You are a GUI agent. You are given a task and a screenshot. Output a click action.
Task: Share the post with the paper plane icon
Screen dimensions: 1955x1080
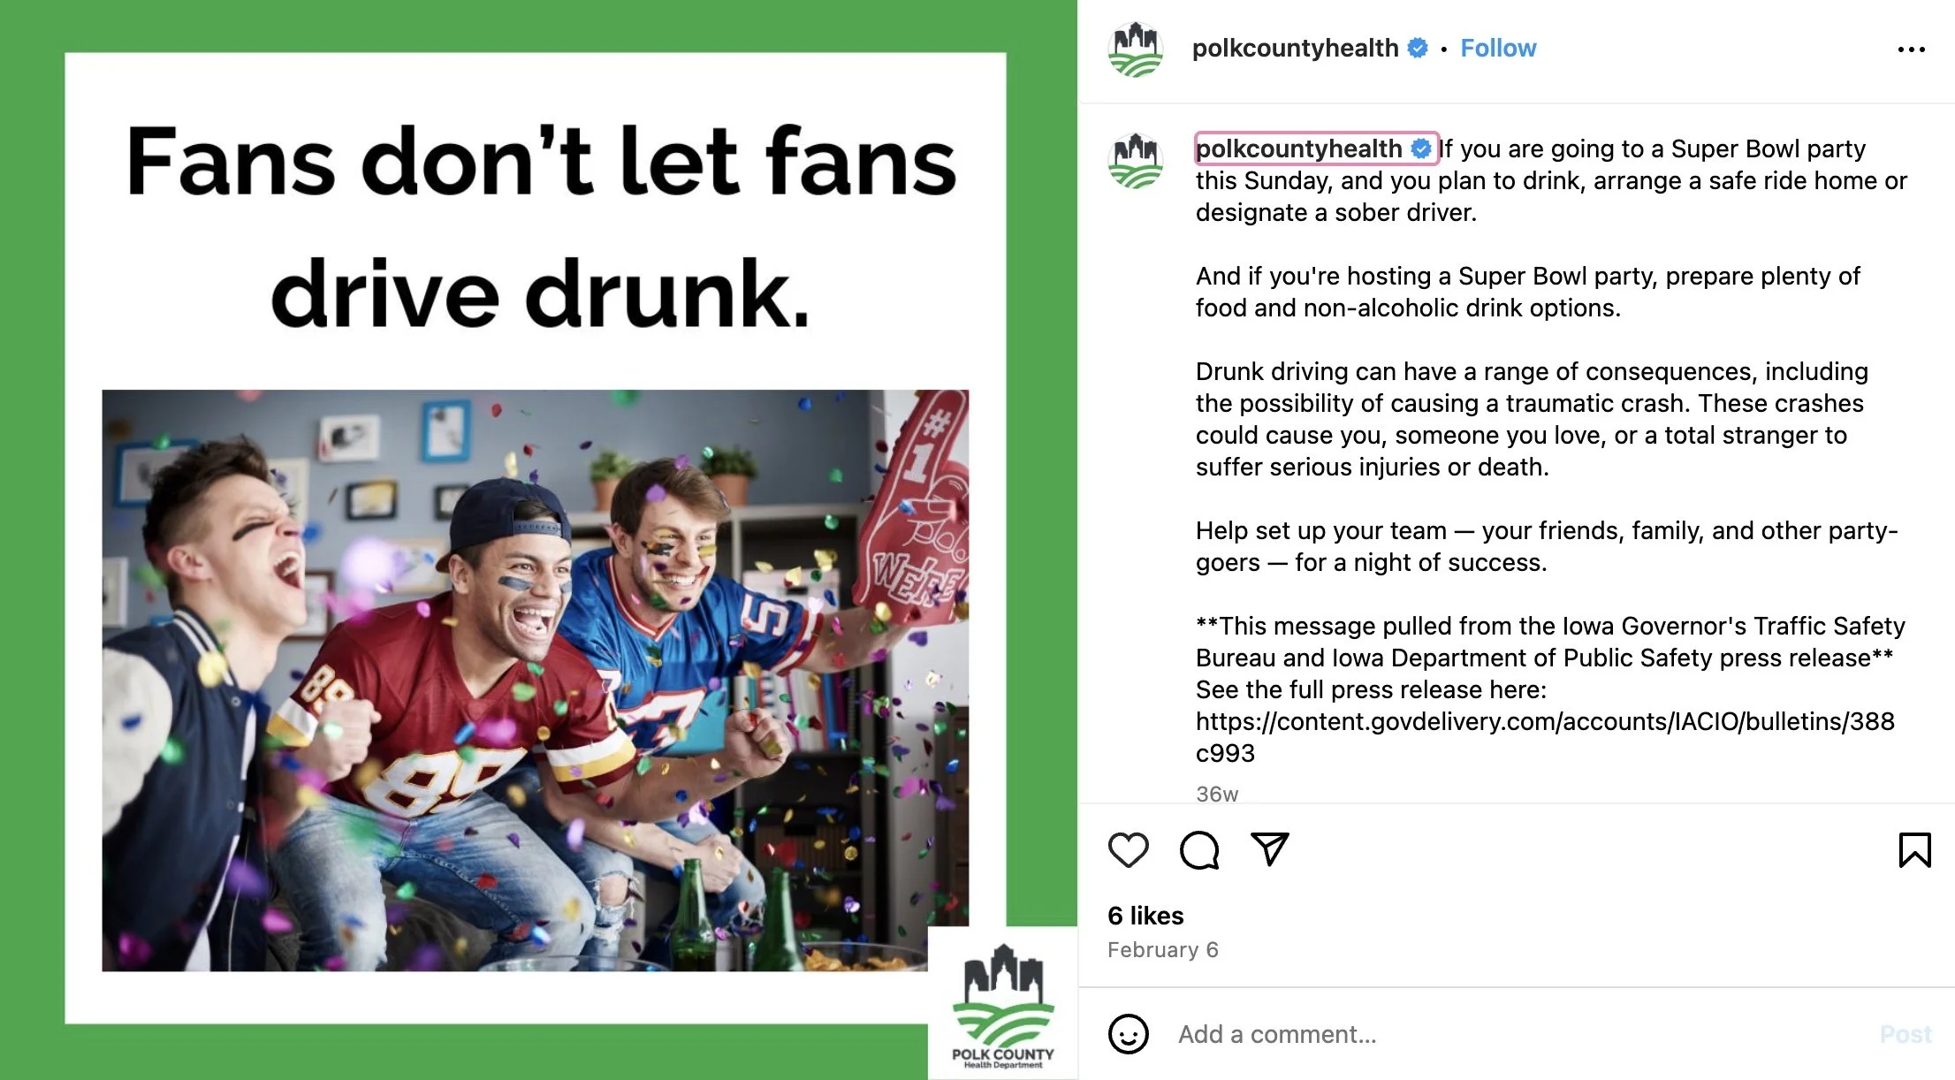[x=1270, y=849]
